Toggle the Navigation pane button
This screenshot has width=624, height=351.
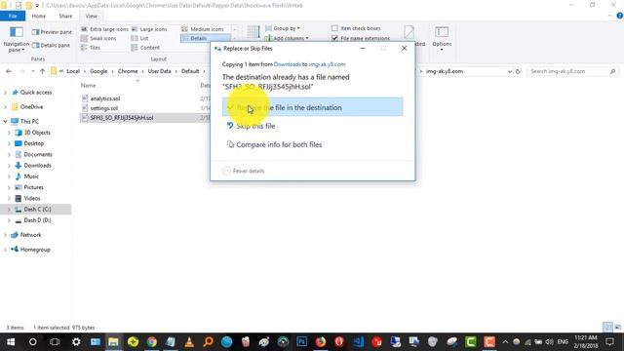point(17,39)
